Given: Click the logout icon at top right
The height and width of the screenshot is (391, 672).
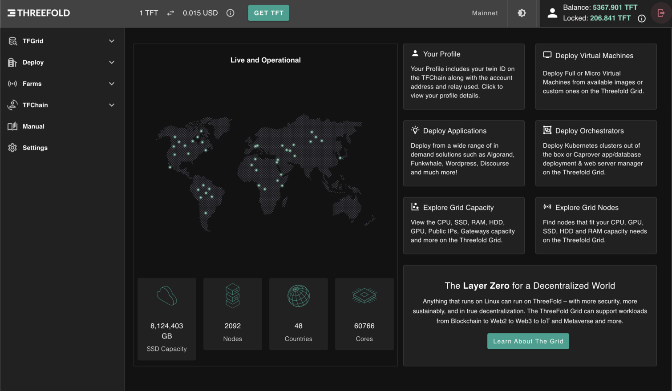Looking at the screenshot, I should point(660,13).
